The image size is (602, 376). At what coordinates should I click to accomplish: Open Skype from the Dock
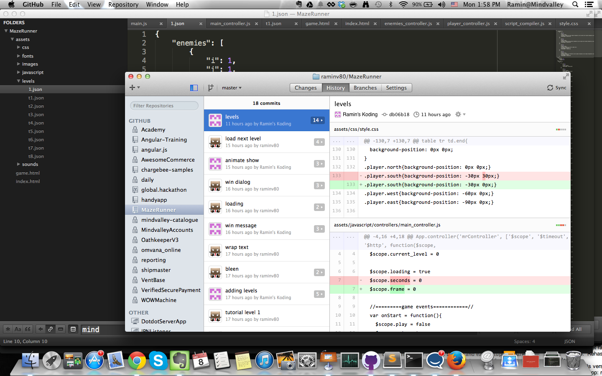(158, 361)
